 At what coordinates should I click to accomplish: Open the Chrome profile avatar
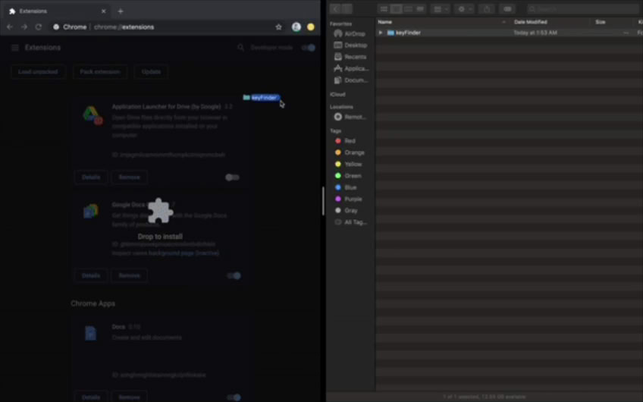coord(296,27)
